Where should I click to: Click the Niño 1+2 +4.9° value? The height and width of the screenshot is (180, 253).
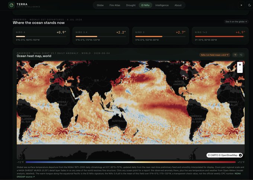[240, 32]
